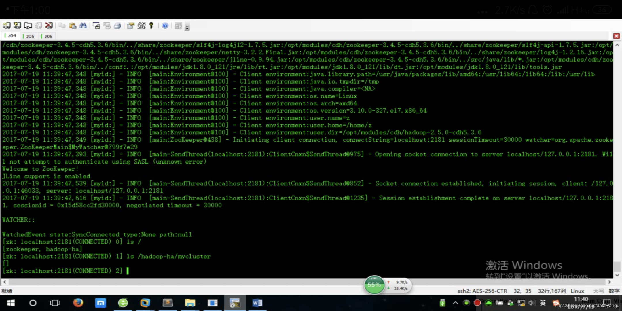The image size is (622, 311).
Task: Click the 数字 num lock indicator
Action: pos(614,291)
